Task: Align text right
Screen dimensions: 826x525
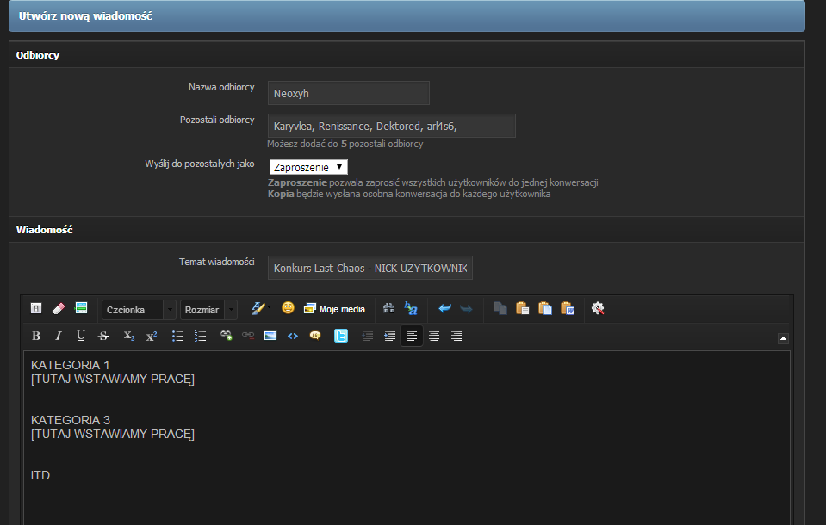Action: coord(456,336)
